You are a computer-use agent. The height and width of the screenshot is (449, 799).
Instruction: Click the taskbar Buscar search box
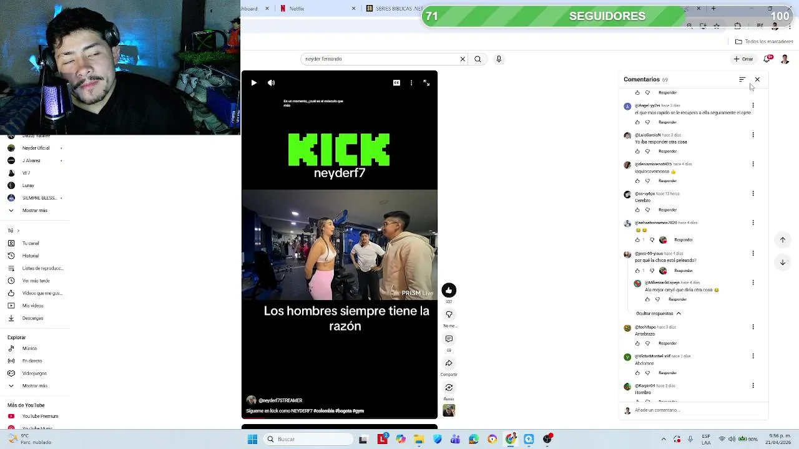(308, 439)
